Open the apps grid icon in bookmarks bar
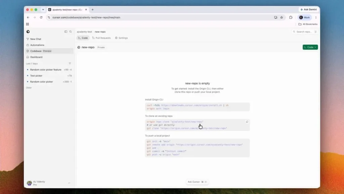This screenshot has width=344, height=194. [28, 24]
